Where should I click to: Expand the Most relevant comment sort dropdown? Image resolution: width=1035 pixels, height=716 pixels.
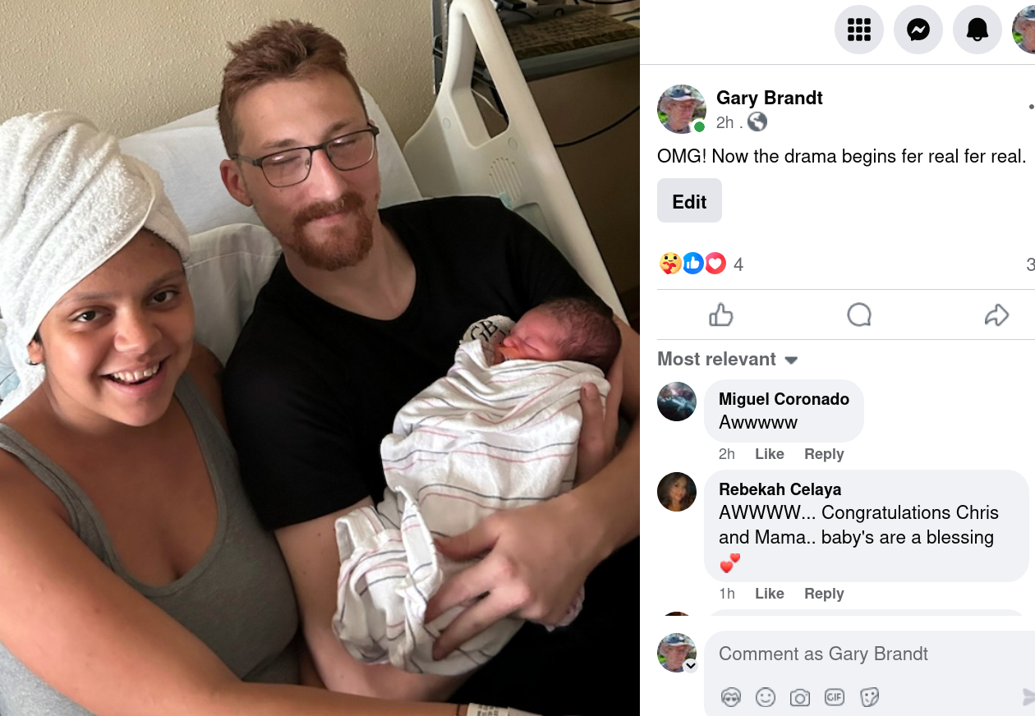click(x=728, y=360)
